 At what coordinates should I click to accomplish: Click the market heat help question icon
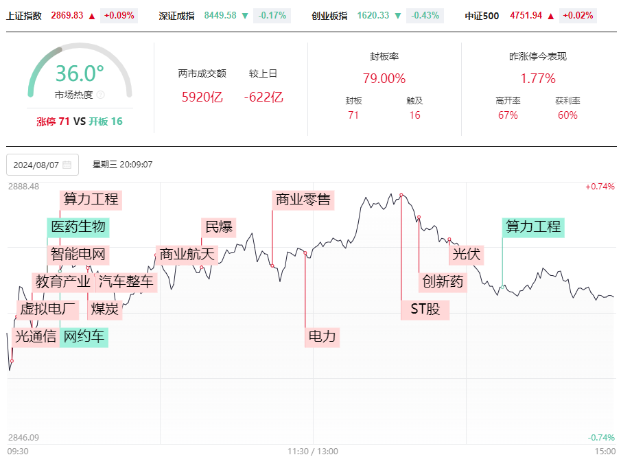tap(101, 95)
